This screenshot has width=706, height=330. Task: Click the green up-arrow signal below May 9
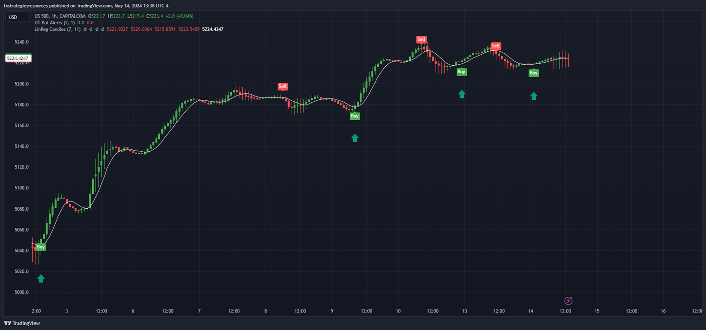coord(354,138)
